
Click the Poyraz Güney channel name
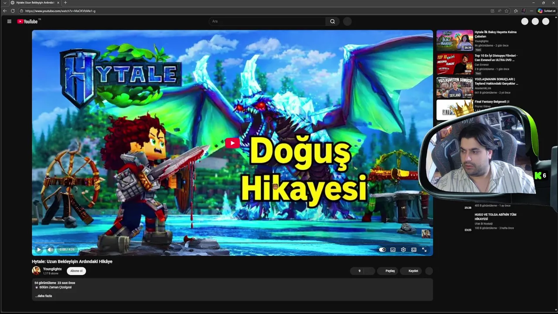[483, 106]
